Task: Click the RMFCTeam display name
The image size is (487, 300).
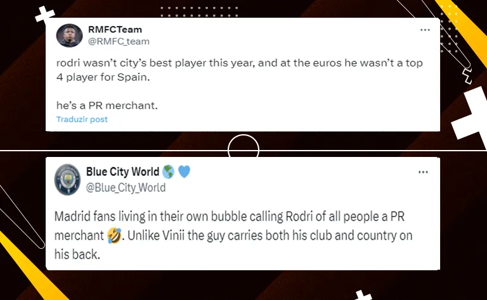Action: tap(115, 30)
